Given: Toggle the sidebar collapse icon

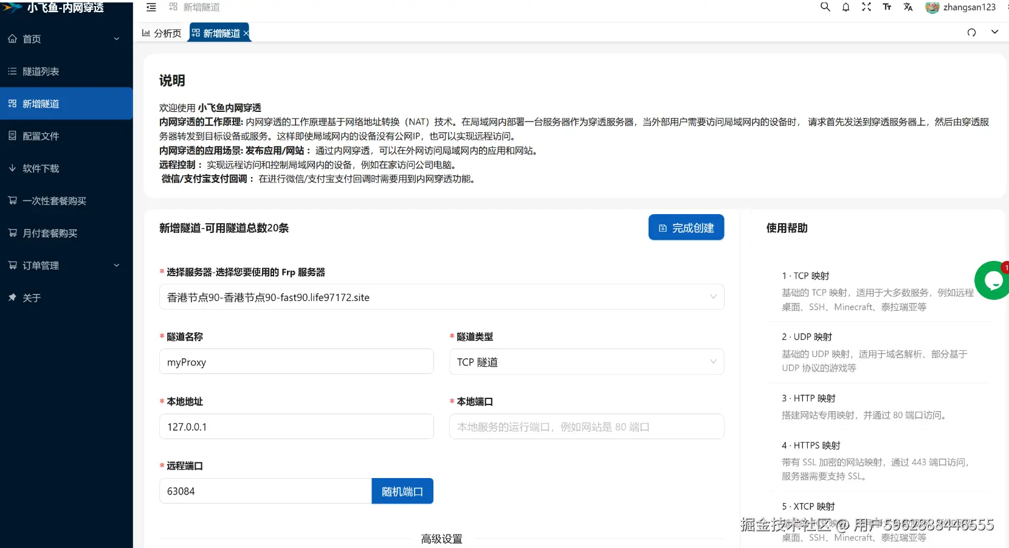Looking at the screenshot, I should click(x=151, y=7).
